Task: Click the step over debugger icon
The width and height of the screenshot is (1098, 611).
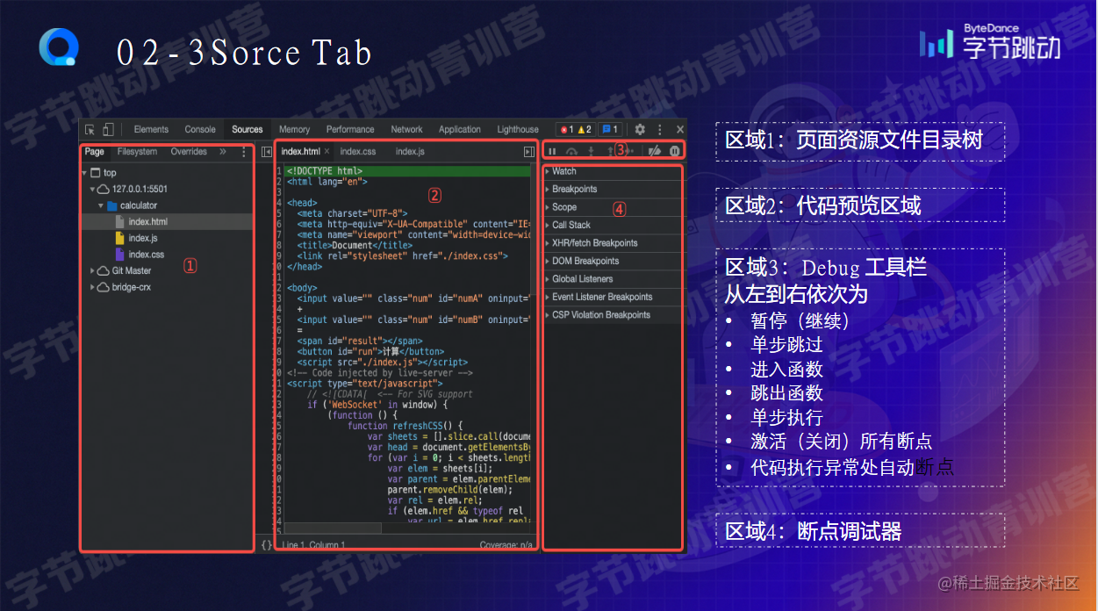Action: pyautogui.click(x=571, y=151)
